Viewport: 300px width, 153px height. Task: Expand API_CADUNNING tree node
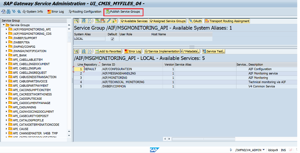coord(6,107)
